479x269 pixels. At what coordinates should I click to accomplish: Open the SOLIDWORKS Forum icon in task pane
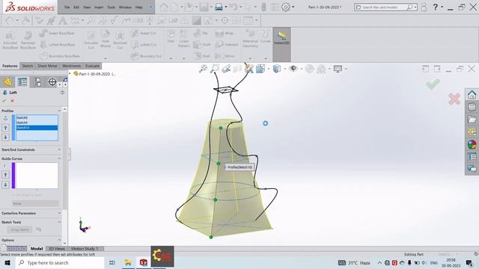(x=472, y=168)
